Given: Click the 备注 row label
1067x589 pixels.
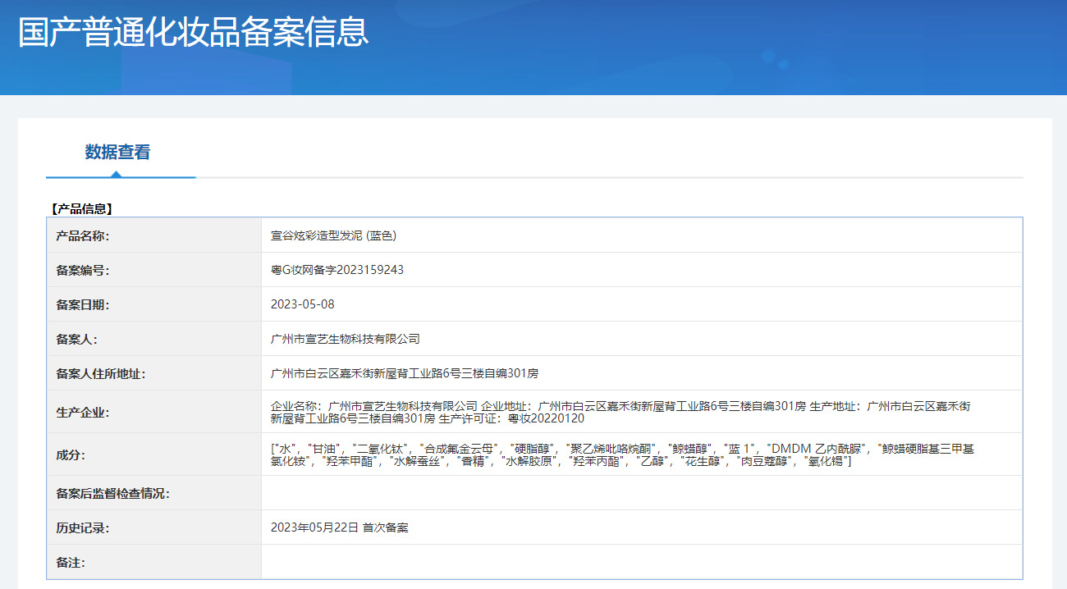Looking at the screenshot, I should tap(72, 562).
